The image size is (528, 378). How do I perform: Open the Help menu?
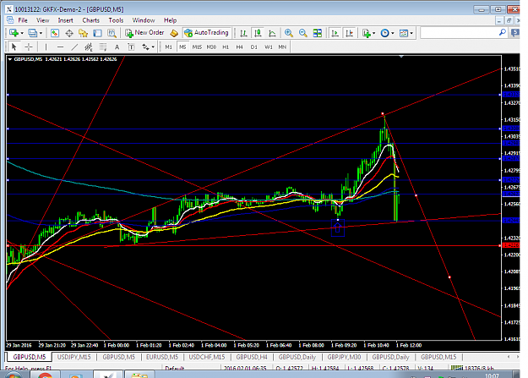pyautogui.click(x=170, y=20)
